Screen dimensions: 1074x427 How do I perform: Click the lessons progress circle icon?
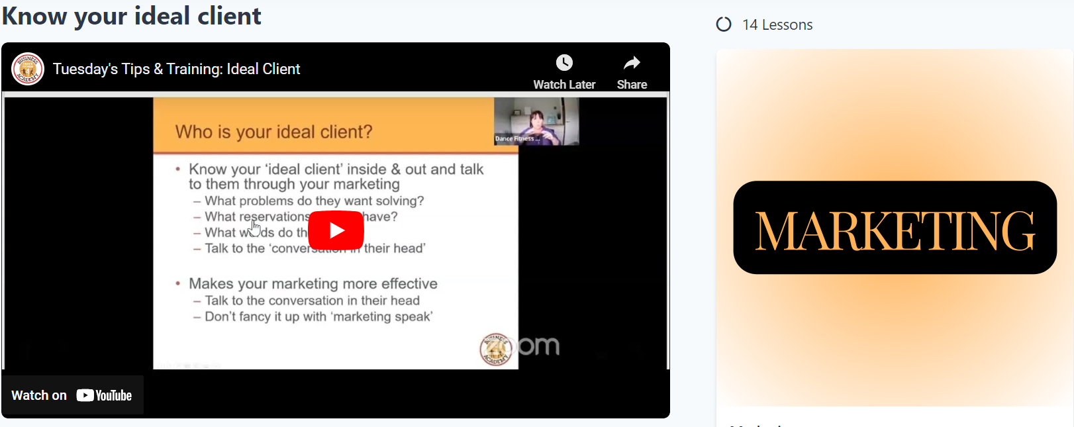(724, 24)
